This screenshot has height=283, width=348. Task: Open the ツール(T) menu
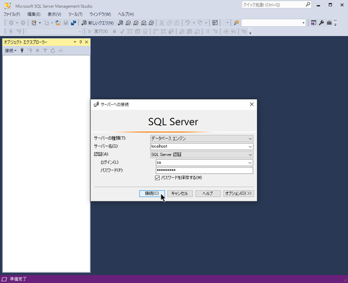(75, 14)
